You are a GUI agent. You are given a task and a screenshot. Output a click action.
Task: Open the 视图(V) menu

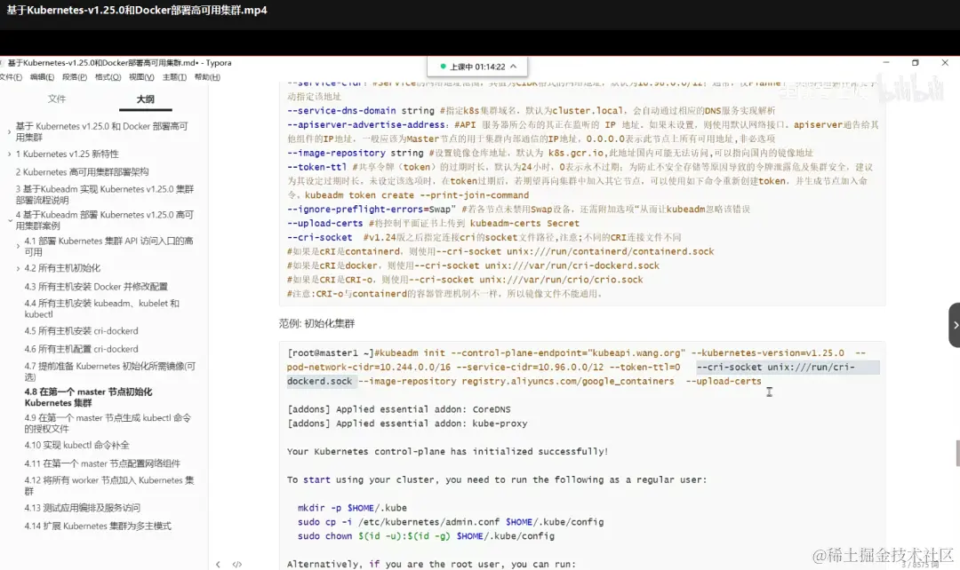click(x=141, y=77)
